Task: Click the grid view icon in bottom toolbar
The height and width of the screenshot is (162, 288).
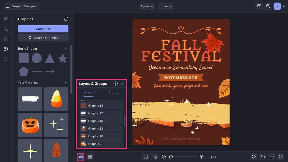Action: pyautogui.click(x=90, y=157)
